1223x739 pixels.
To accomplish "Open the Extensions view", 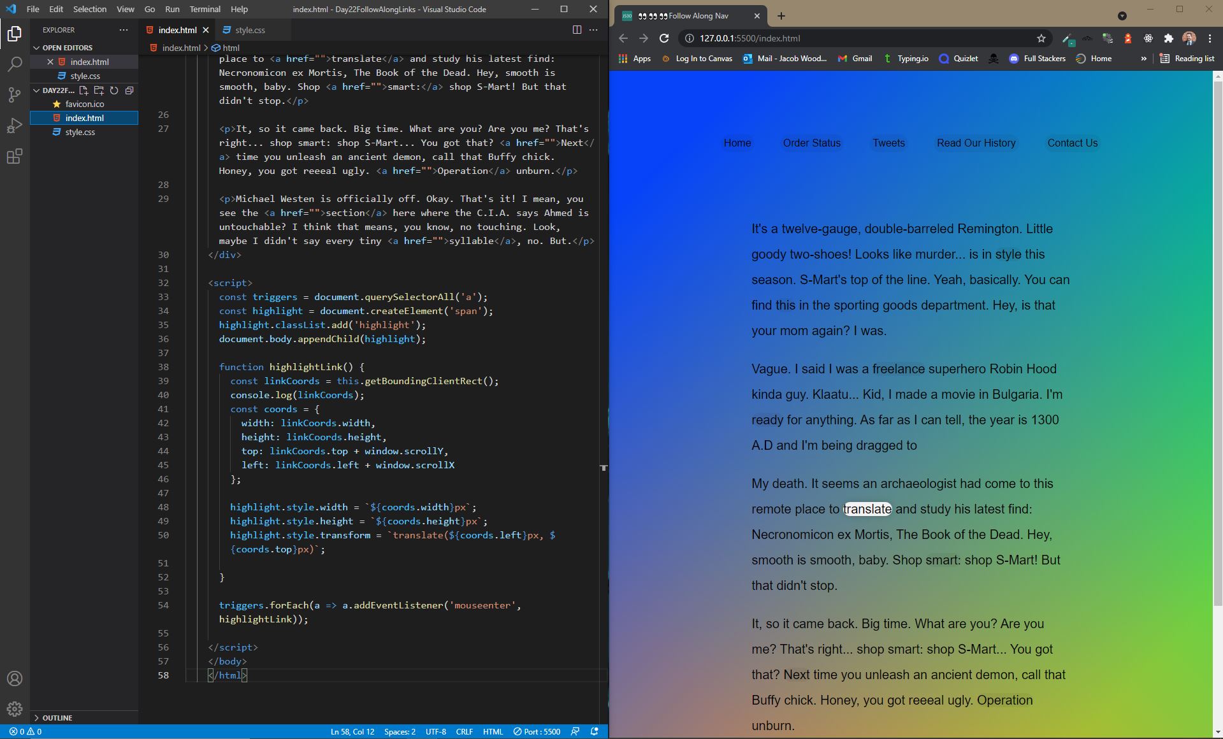I will [14, 156].
